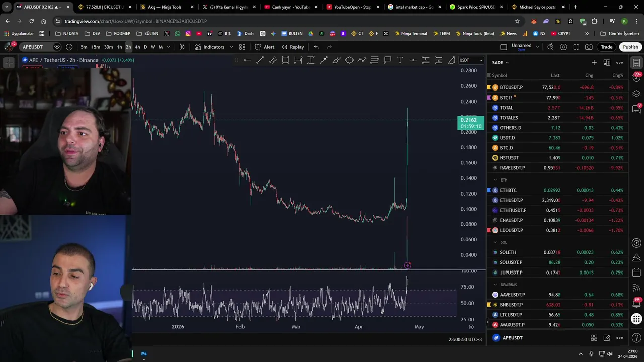Enter fullscreen chart mode
The width and height of the screenshot is (644, 362).
click(x=576, y=47)
